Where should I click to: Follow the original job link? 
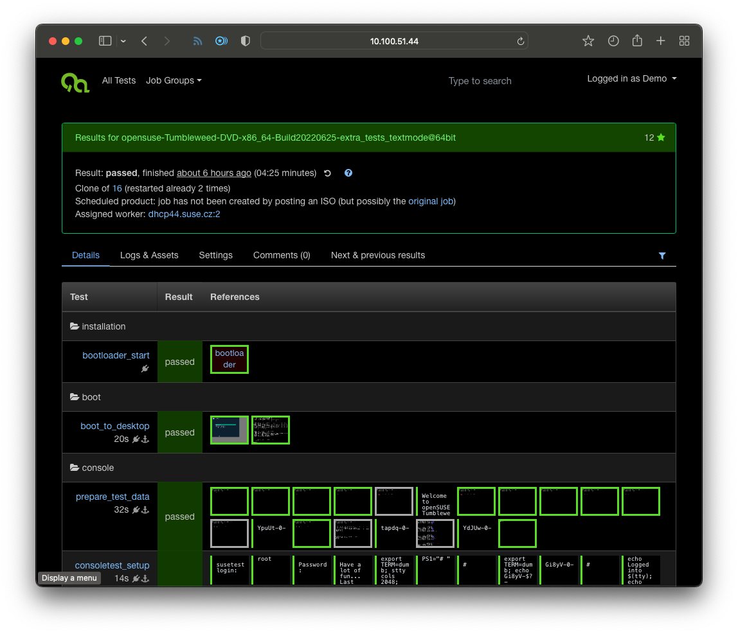(x=431, y=201)
